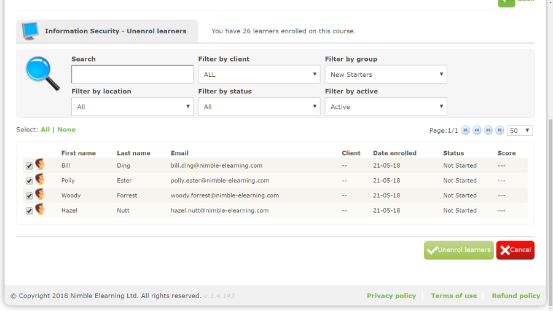553x311 pixels.
Task: Click the Select None link
Action: click(66, 130)
